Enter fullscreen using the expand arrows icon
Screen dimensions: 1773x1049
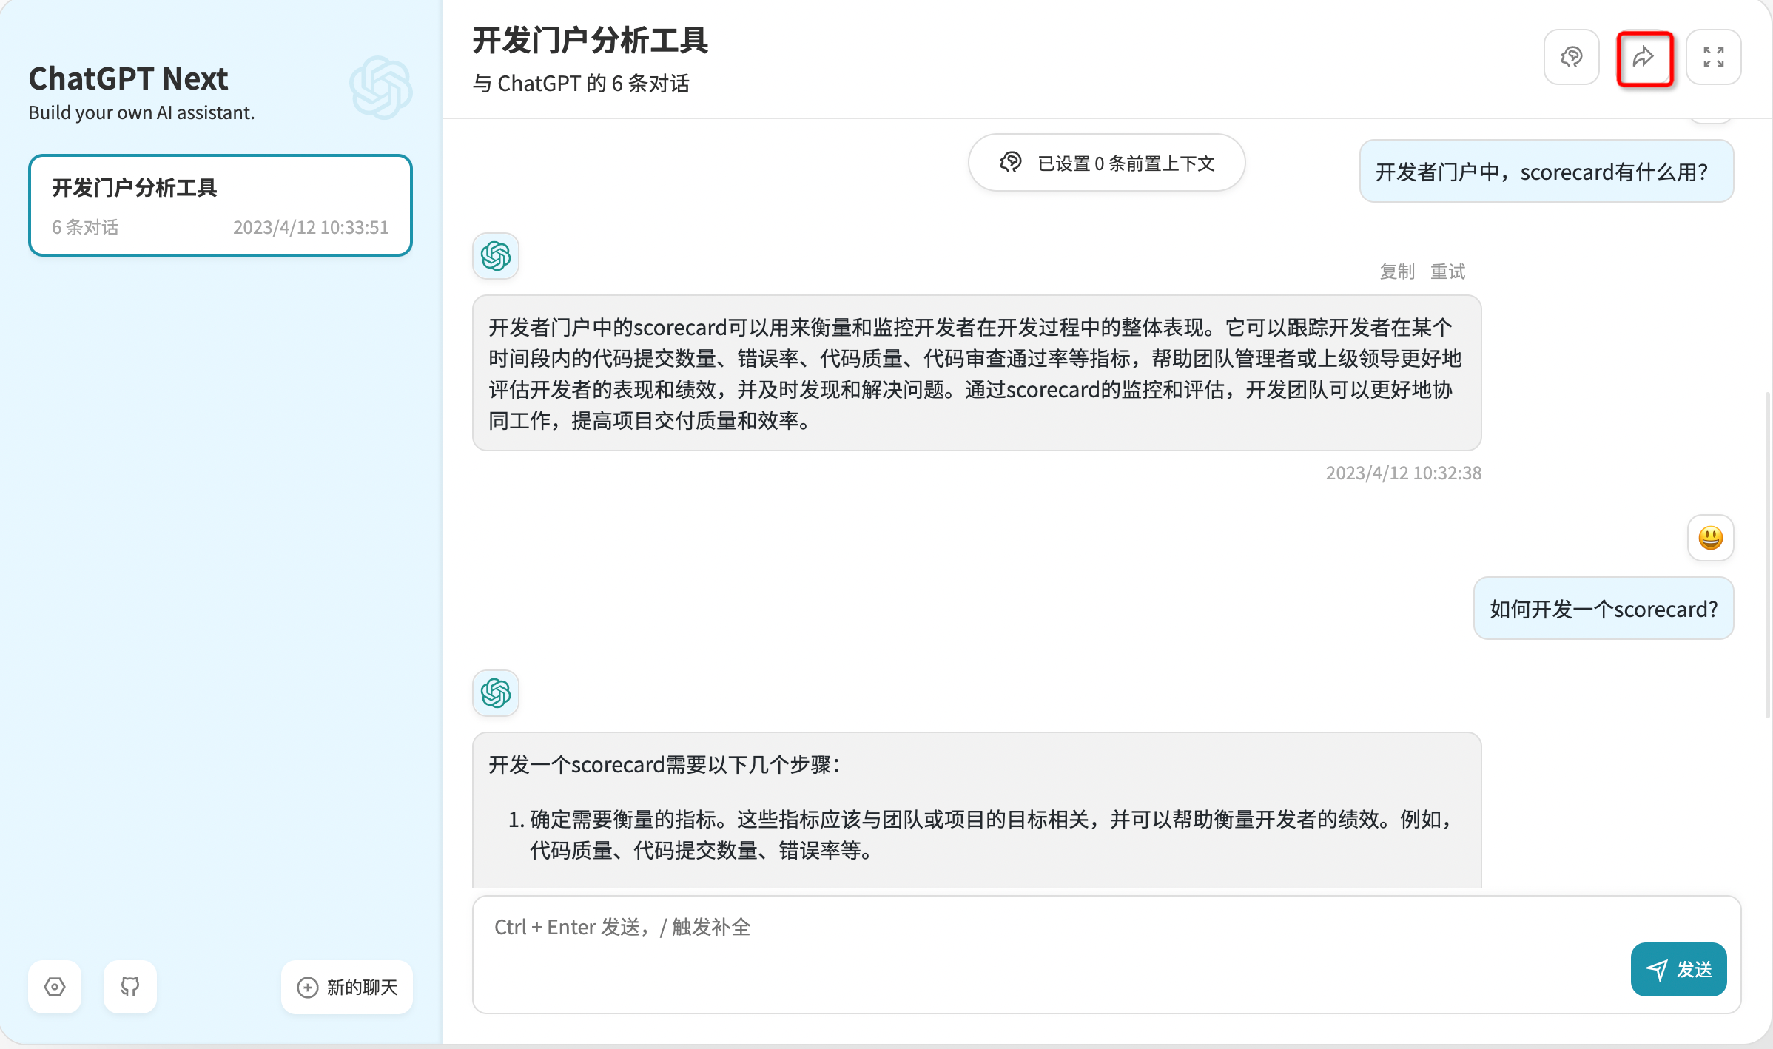coord(1713,57)
